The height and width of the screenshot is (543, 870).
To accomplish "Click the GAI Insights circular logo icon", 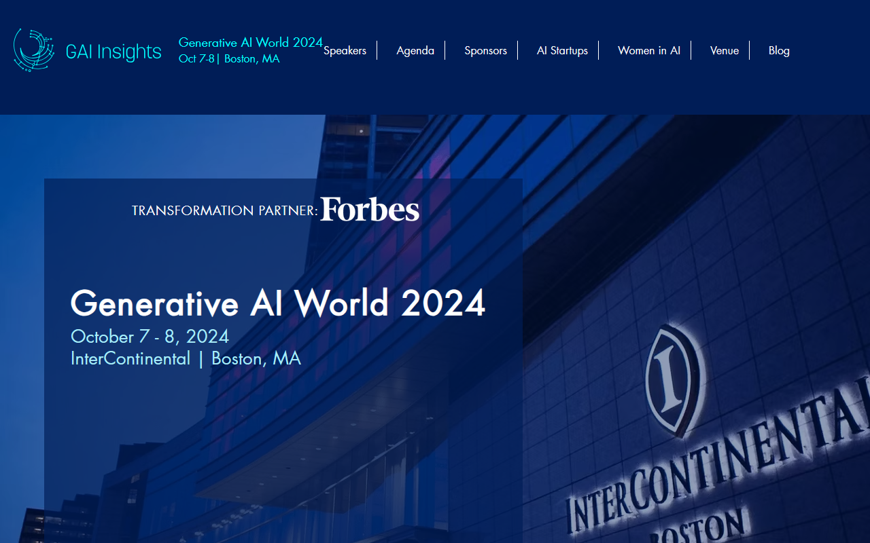I will tap(34, 50).
